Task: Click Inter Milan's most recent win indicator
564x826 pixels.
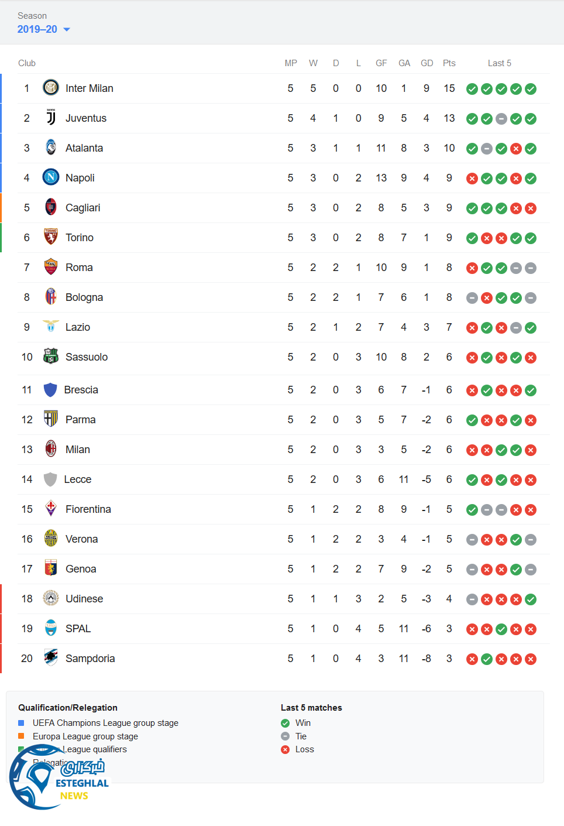Action: coord(531,89)
